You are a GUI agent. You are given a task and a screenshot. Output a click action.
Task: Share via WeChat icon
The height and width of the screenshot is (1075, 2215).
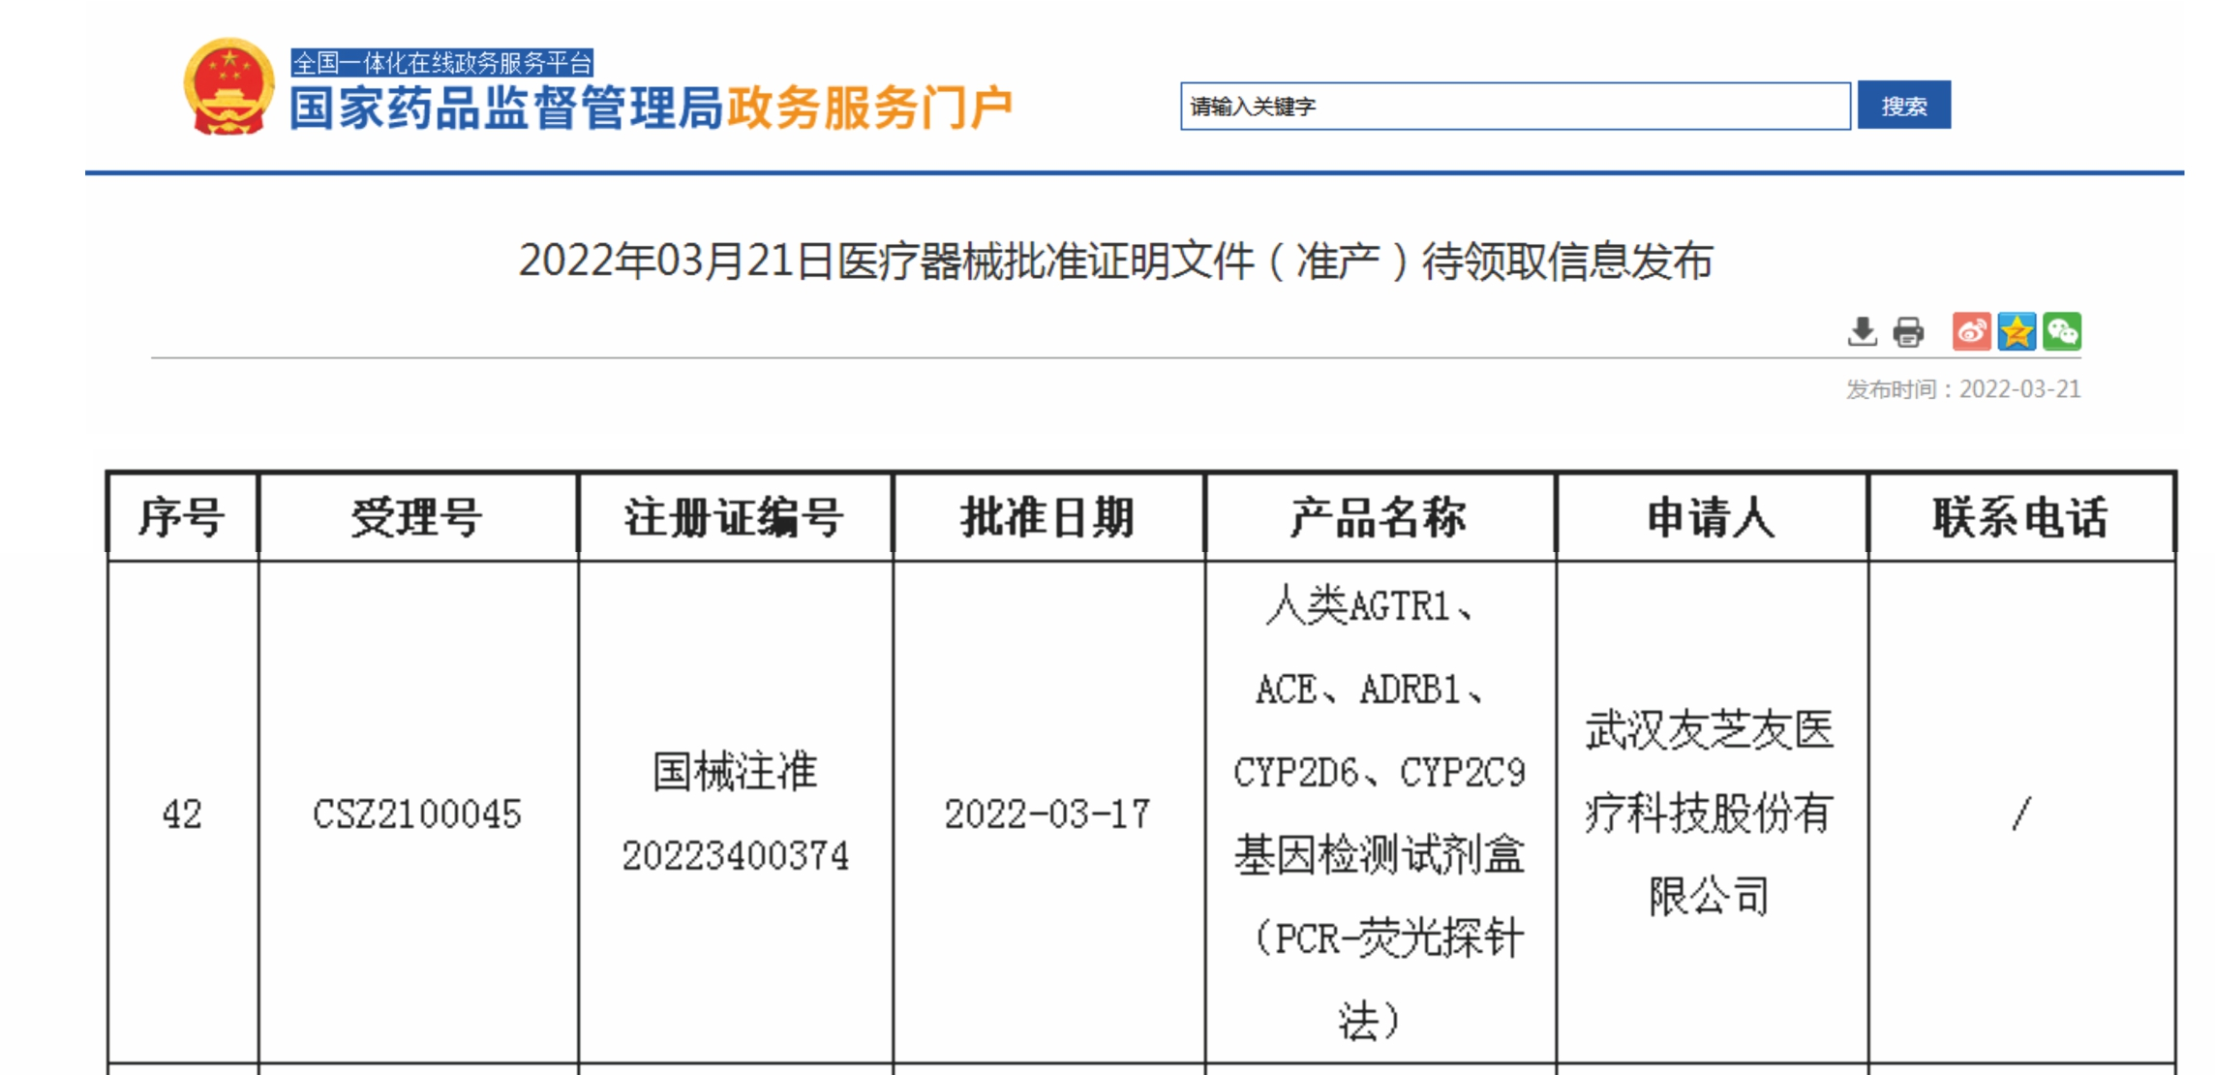2062,331
